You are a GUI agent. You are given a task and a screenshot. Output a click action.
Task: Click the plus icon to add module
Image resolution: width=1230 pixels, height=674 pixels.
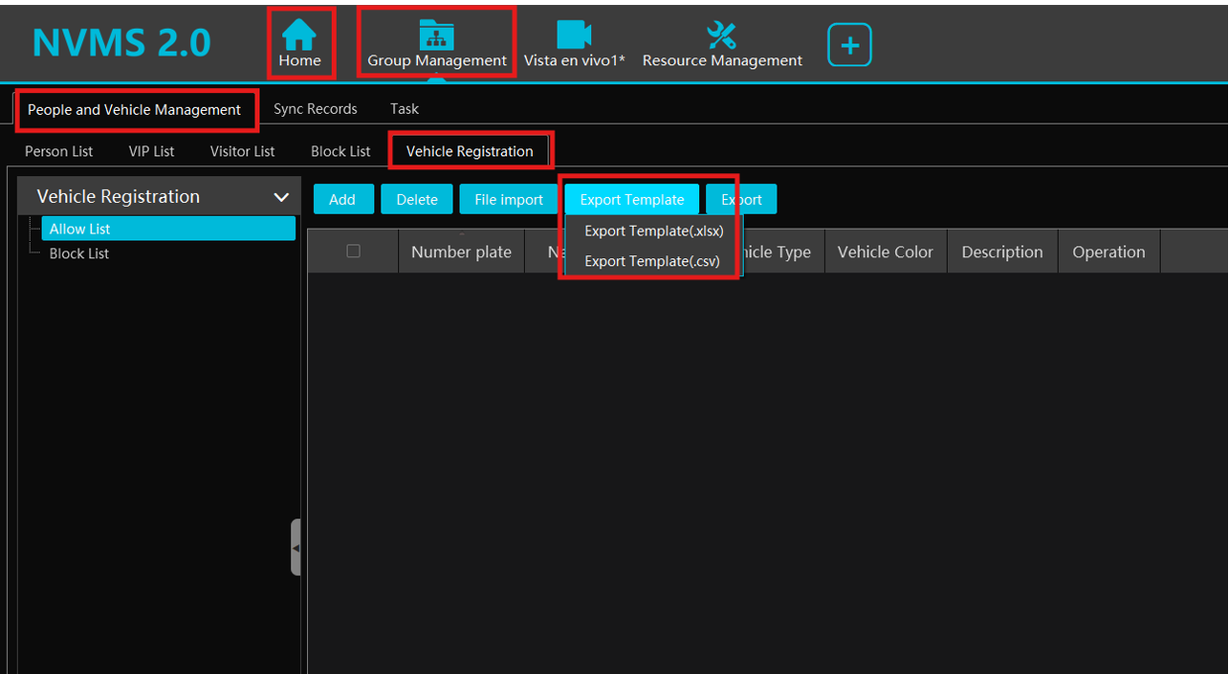click(x=849, y=46)
